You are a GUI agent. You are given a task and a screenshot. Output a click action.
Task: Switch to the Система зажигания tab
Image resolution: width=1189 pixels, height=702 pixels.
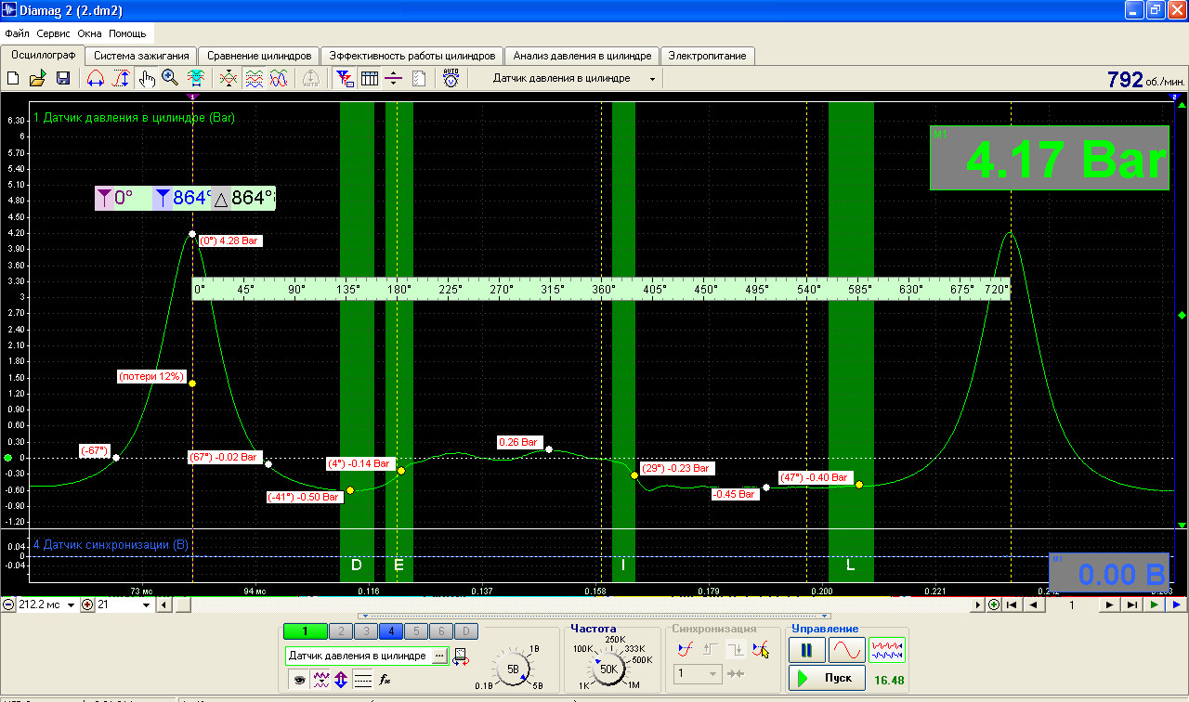(x=142, y=56)
